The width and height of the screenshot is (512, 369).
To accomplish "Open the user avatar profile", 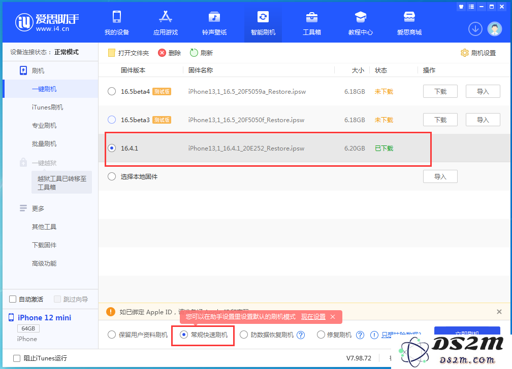I will 494,29.
